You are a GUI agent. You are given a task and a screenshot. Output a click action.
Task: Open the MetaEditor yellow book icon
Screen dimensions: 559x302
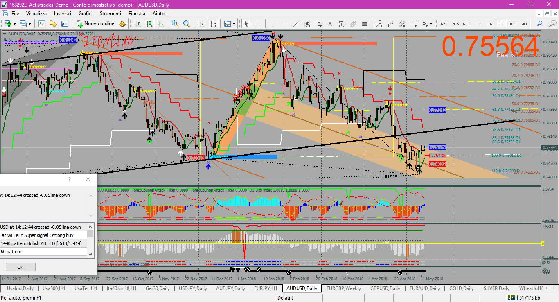click(x=122, y=24)
